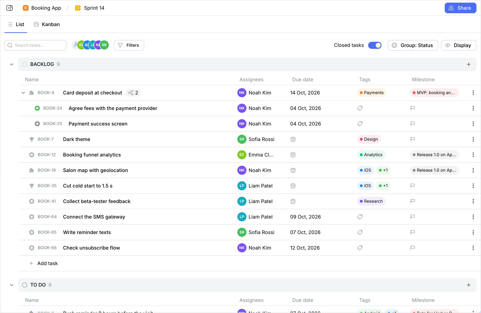Set due date for Dark theme via calendar icon

tap(293, 139)
